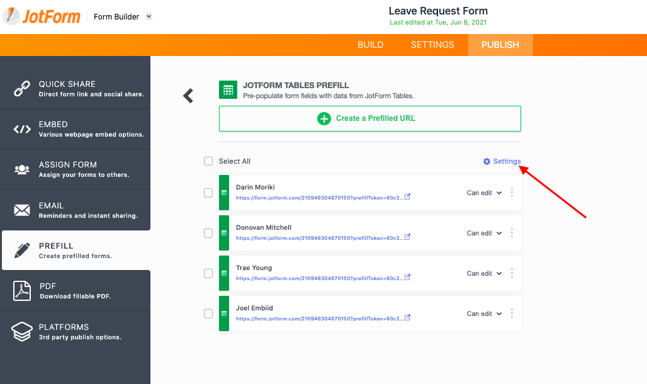Click external-link icon for Darin Moriki
Viewport: 647px width, 384px height.
[x=407, y=196]
